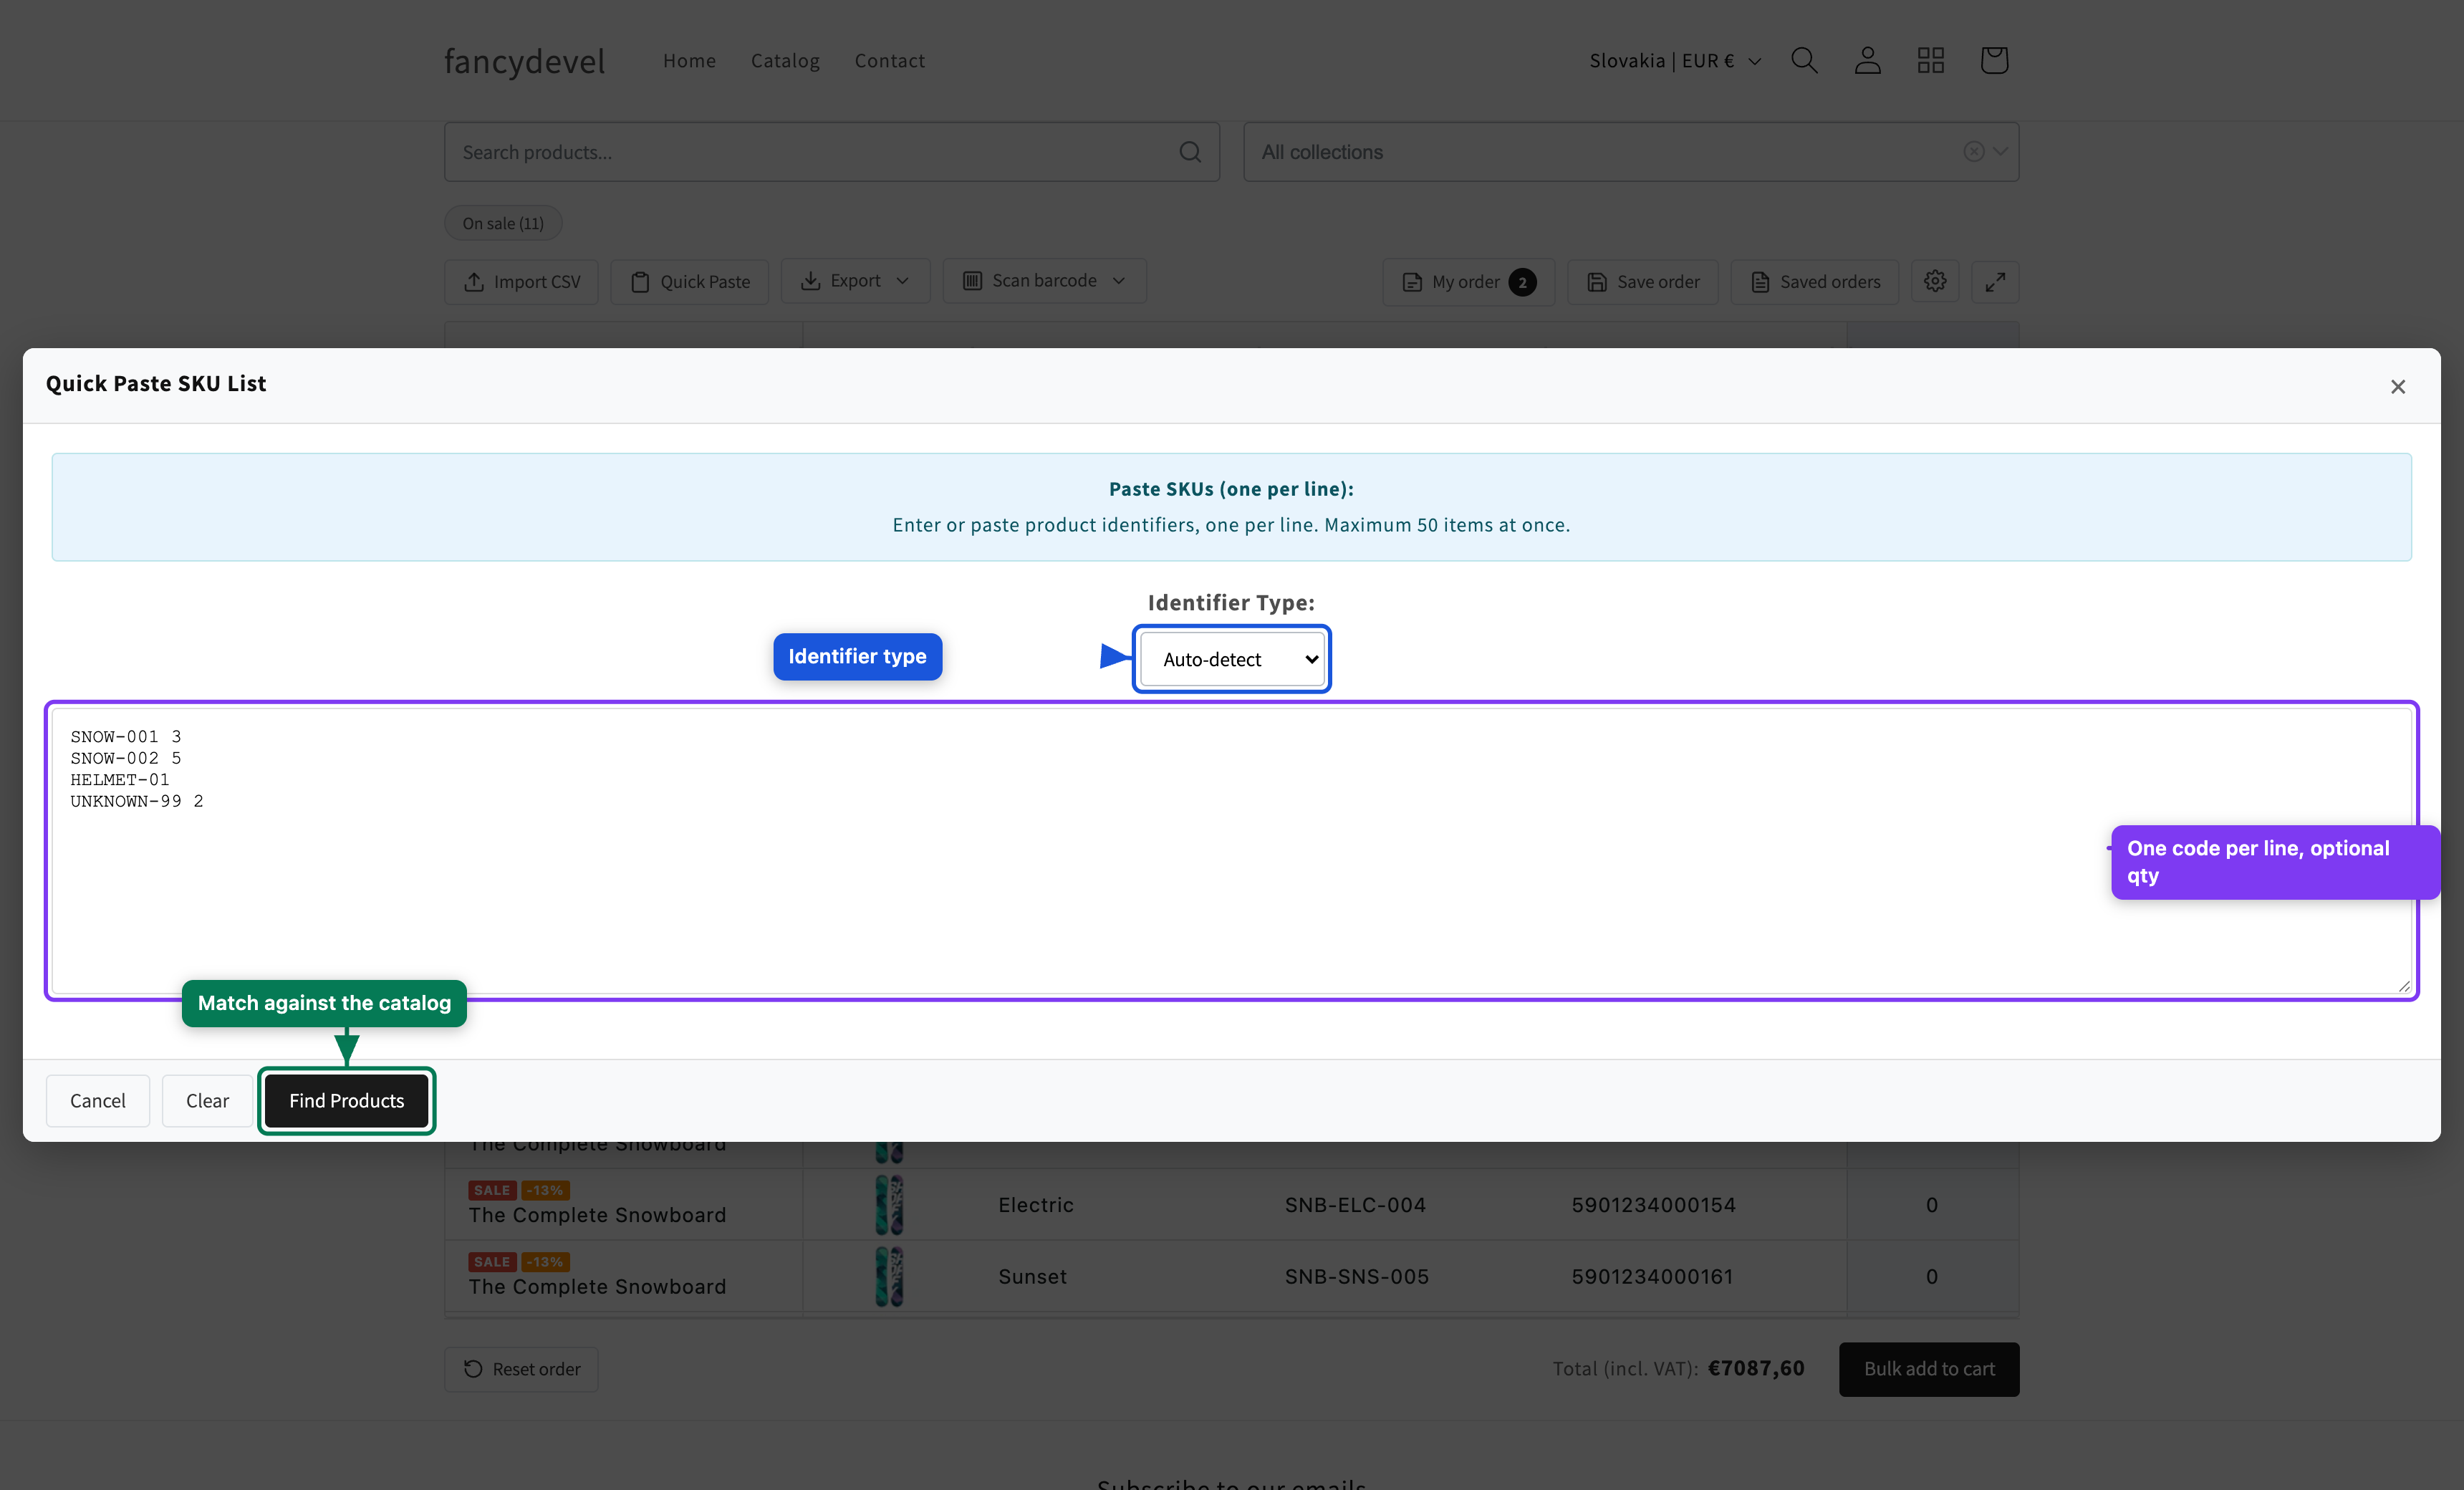Open the header search magnifier icon

pos(1804,60)
